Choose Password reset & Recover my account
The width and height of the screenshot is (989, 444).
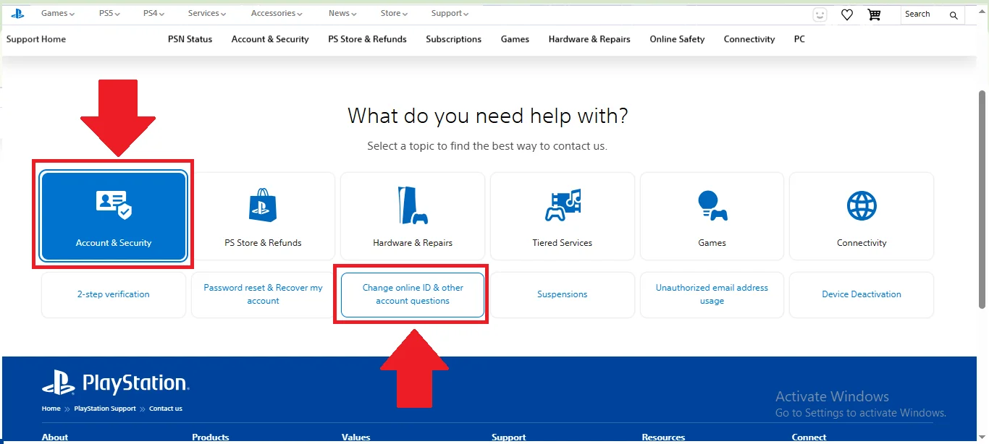[263, 294]
